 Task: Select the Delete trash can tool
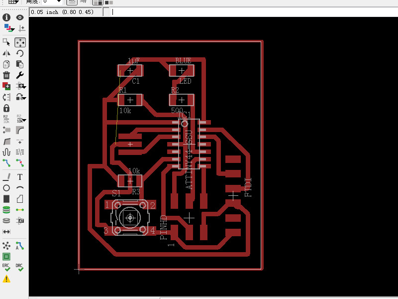tap(6, 75)
